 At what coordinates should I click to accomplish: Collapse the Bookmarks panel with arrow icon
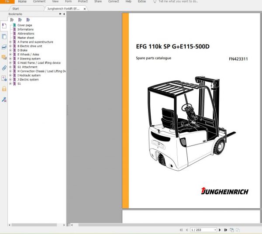64,14
